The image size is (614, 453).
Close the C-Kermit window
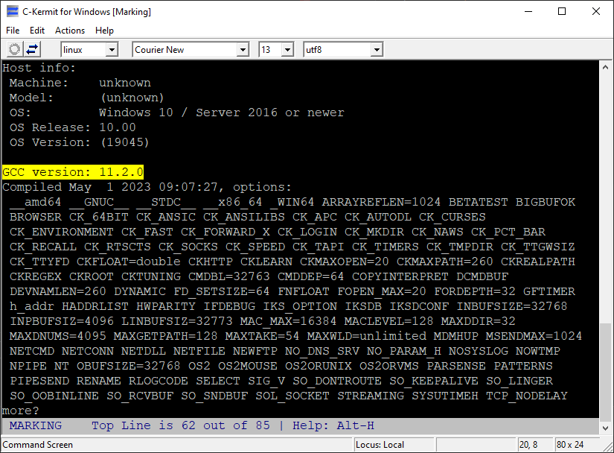pos(596,11)
